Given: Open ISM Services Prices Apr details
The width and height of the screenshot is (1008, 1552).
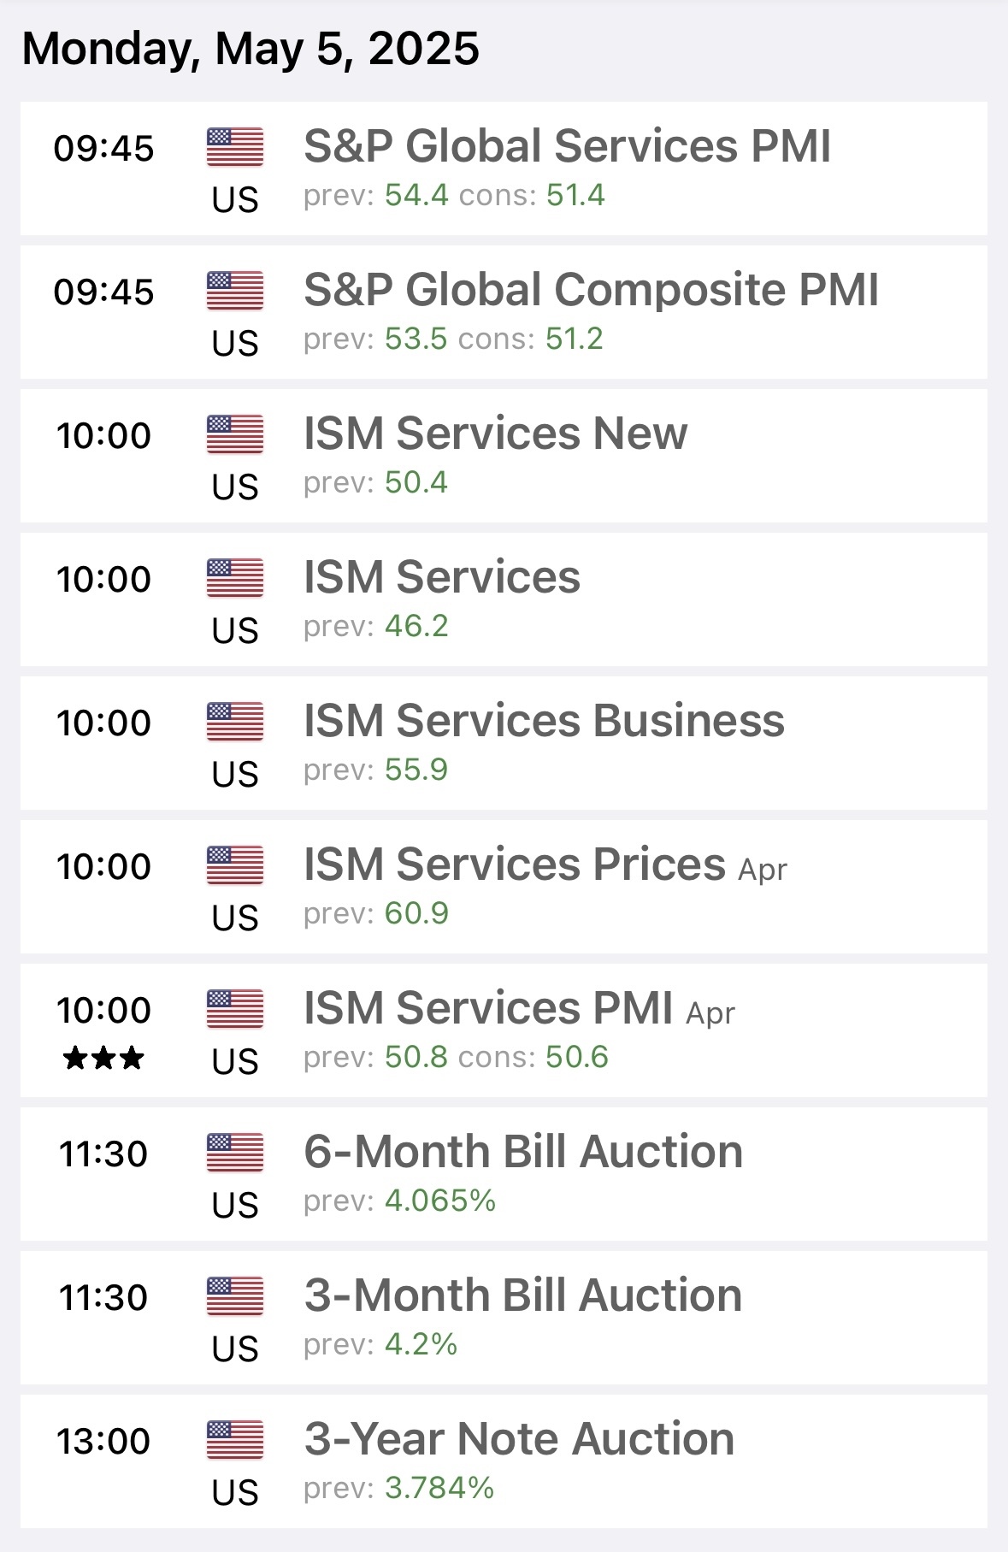Looking at the screenshot, I should point(545,865).
